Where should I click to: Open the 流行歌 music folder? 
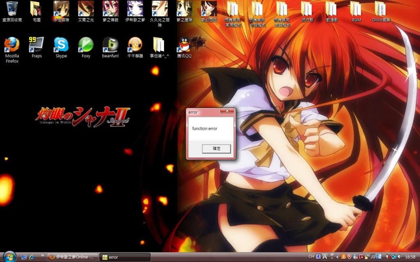306,11
